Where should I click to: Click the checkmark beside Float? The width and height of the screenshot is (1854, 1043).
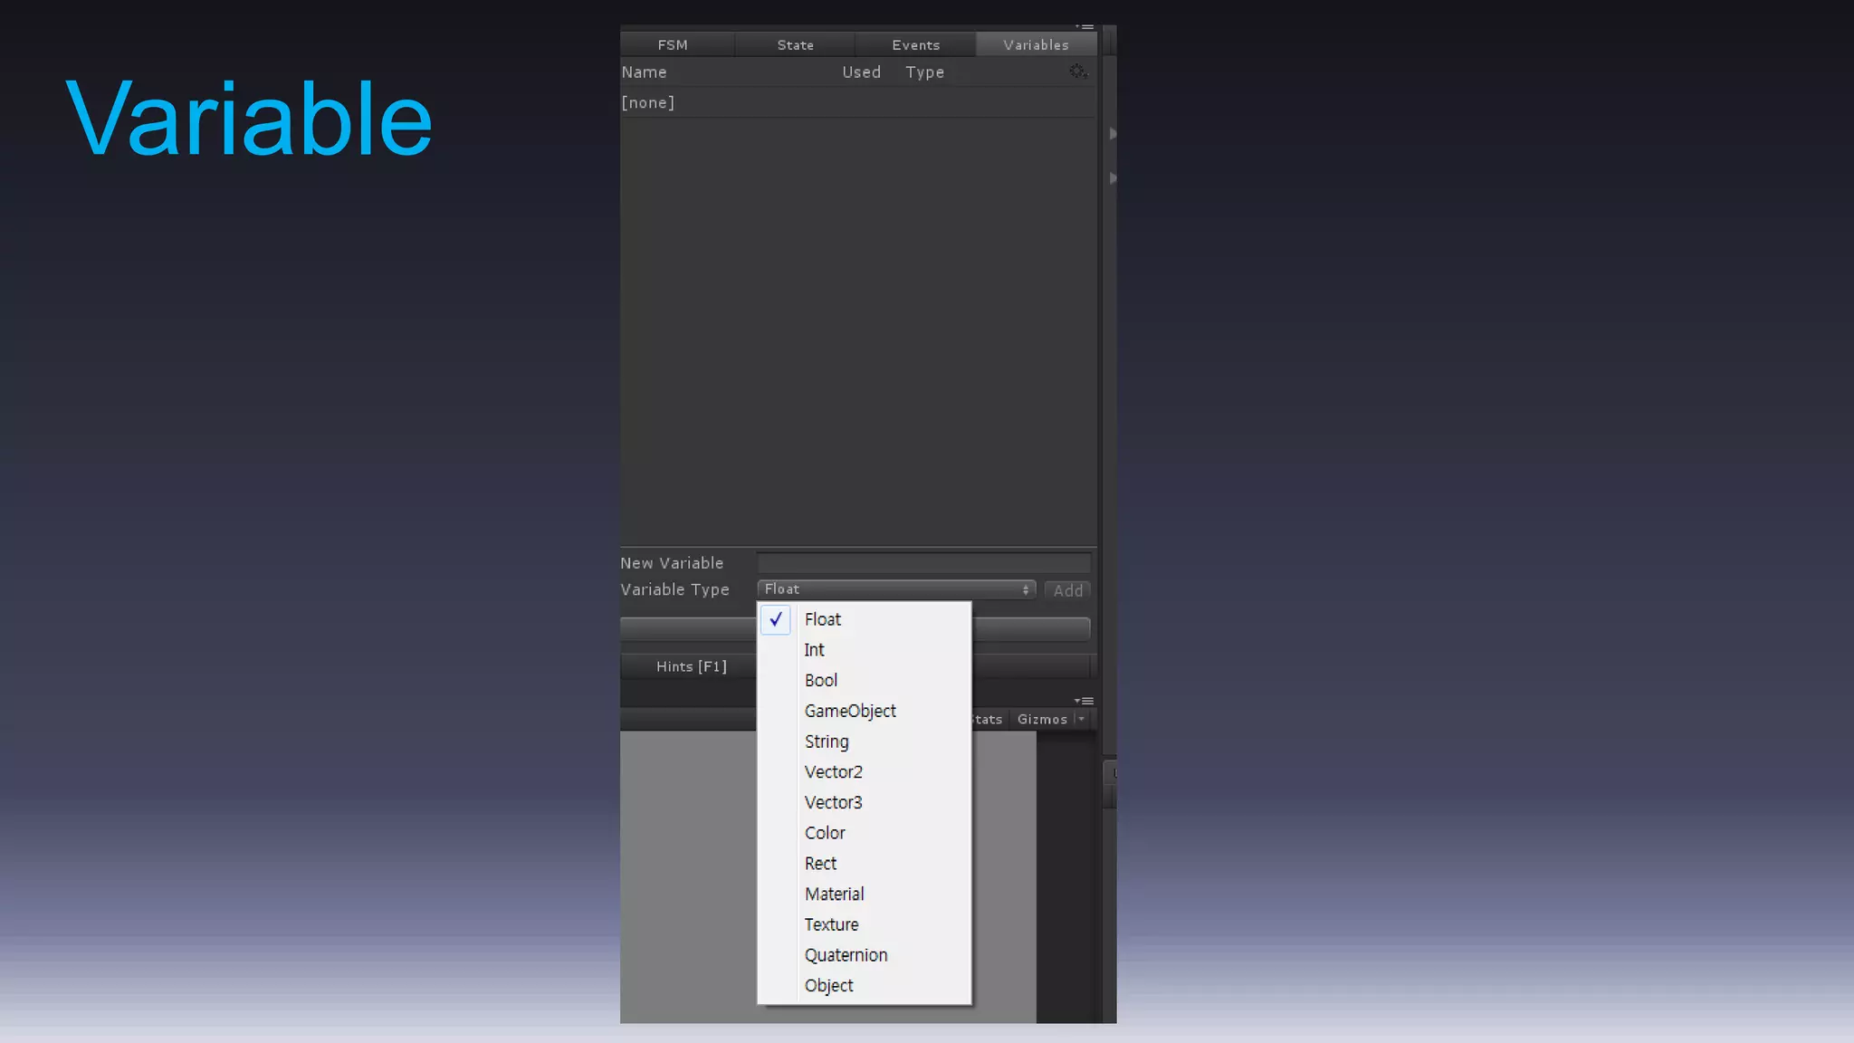(776, 619)
